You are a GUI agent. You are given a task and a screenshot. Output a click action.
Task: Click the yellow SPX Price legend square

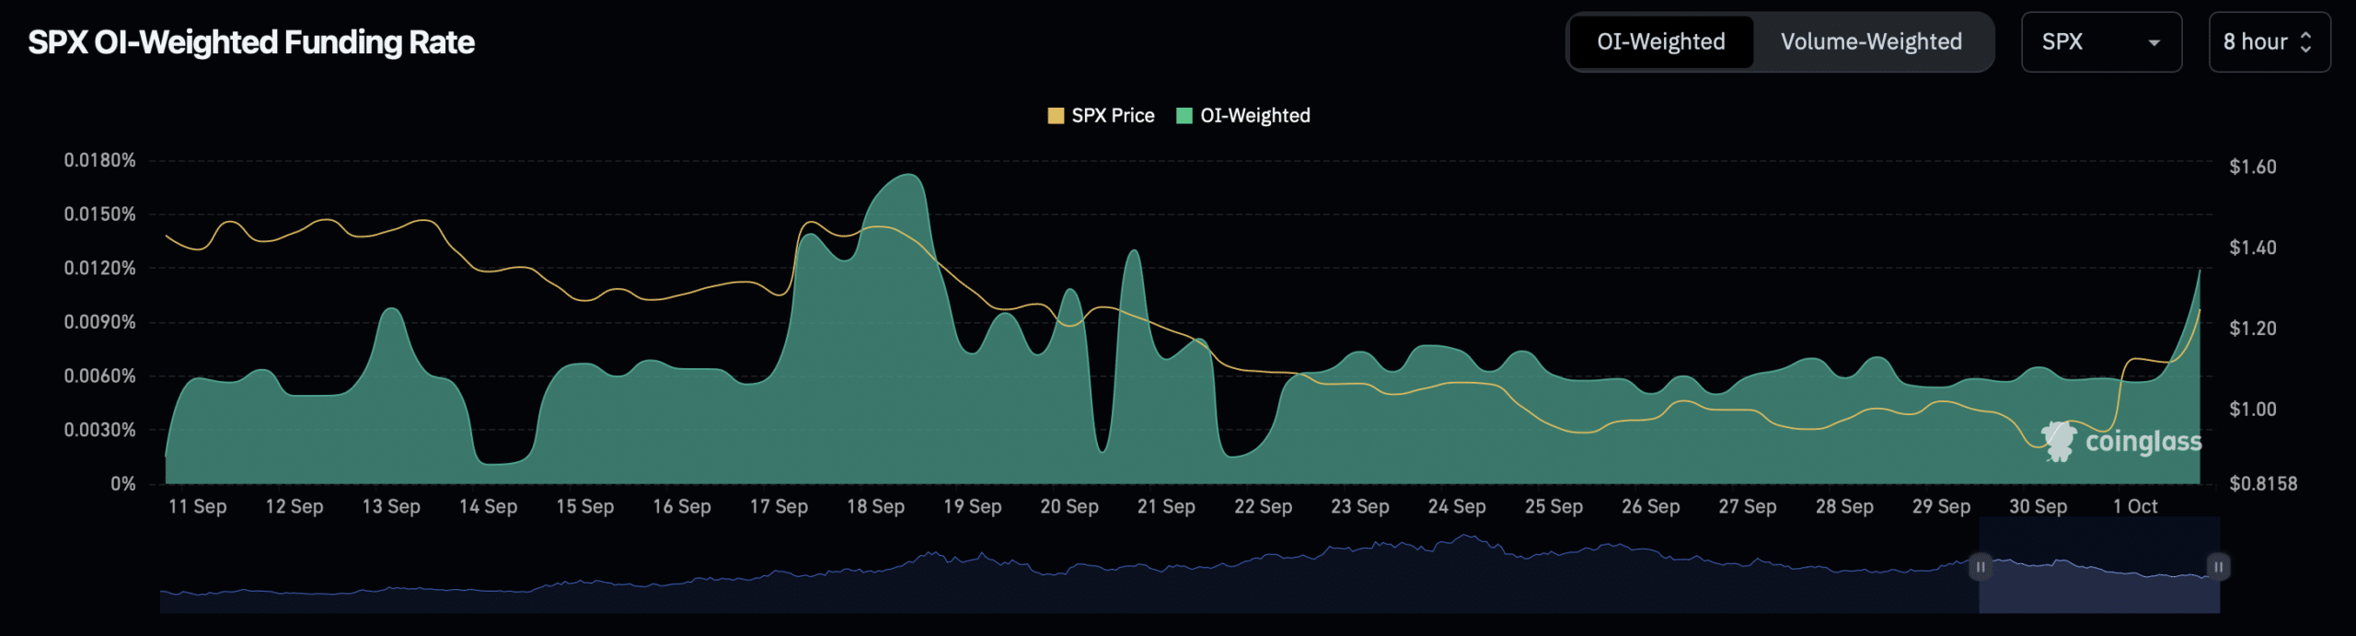click(x=1056, y=116)
